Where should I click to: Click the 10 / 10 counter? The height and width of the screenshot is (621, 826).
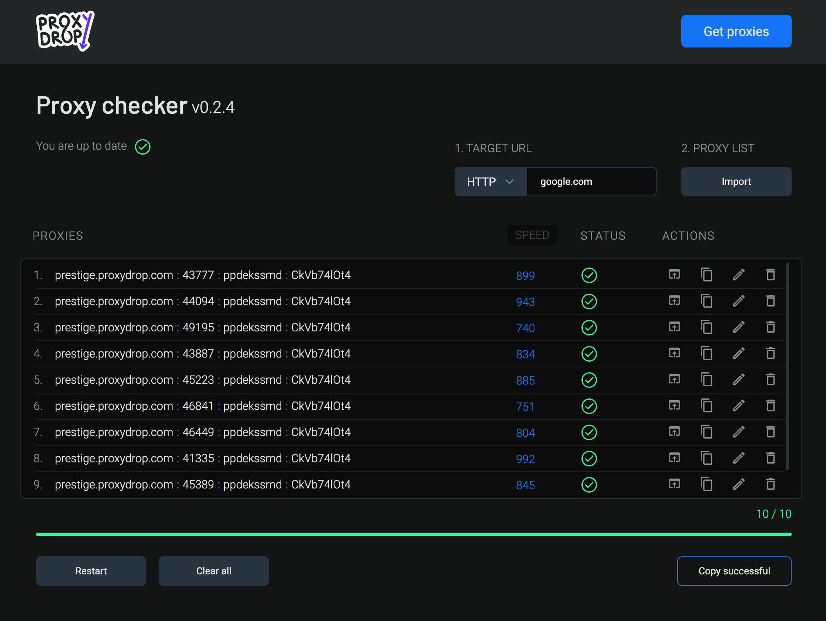pyautogui.click(x=774, y=514)
